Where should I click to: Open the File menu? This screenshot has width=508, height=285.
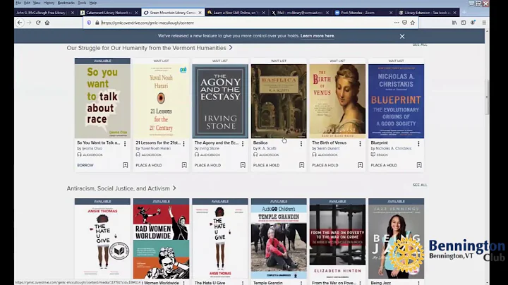(x=18, y=3)
